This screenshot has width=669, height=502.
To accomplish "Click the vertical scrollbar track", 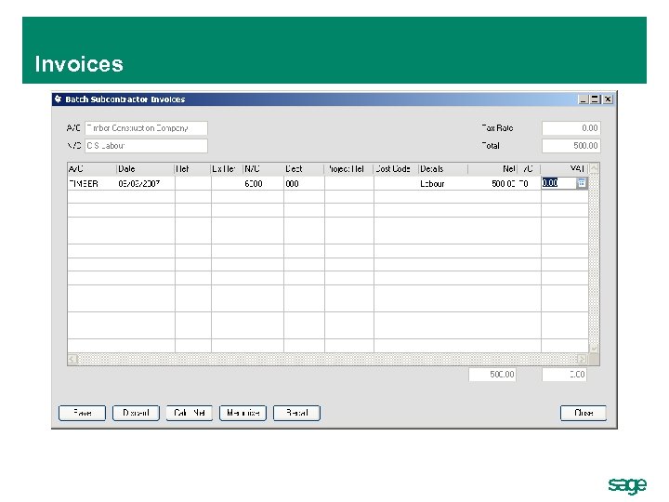I will click(x=594, y=258).
